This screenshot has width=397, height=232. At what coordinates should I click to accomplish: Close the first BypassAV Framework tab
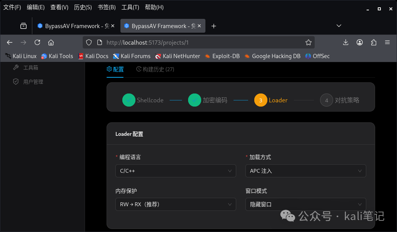[113, 26]
